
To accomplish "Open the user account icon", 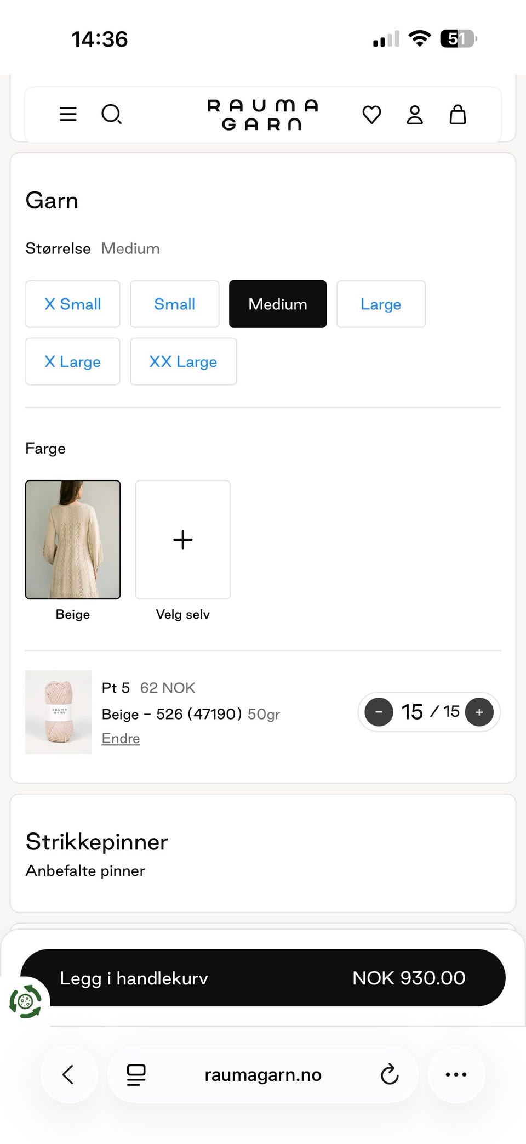I will click(x=415, y=115).
